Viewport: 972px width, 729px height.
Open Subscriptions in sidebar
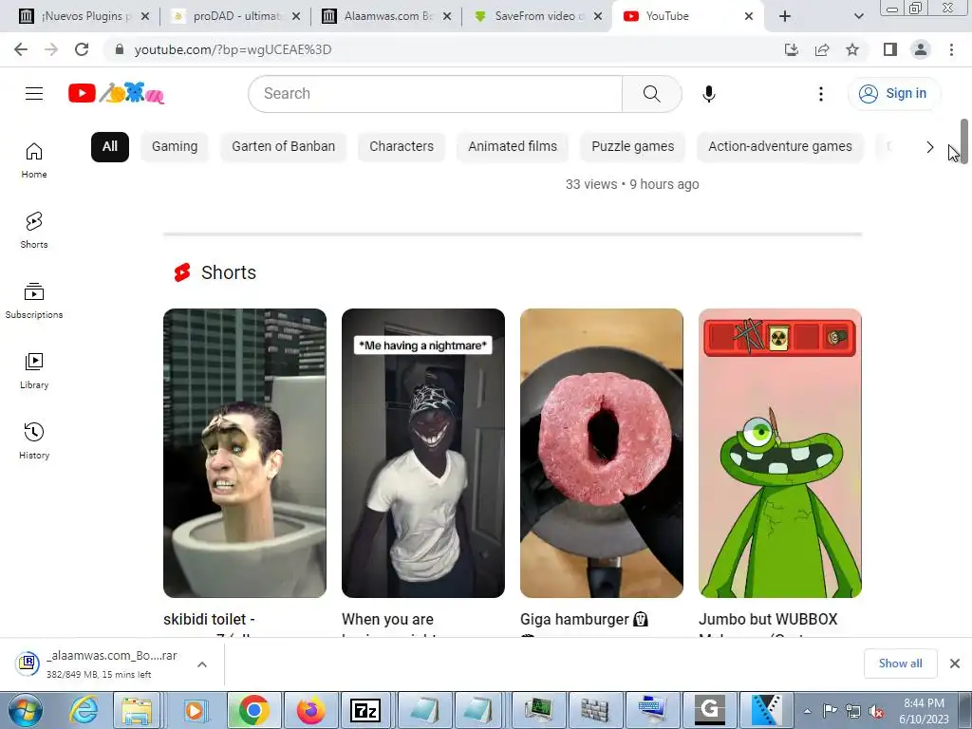pyautogui.click(x=34, y=301)
